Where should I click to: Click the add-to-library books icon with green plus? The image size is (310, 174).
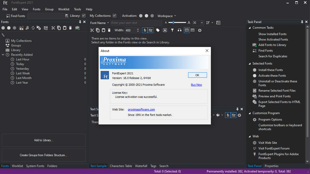click(x=78, y=28)
